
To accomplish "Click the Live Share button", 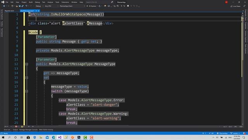I will [x=236, y=6].
